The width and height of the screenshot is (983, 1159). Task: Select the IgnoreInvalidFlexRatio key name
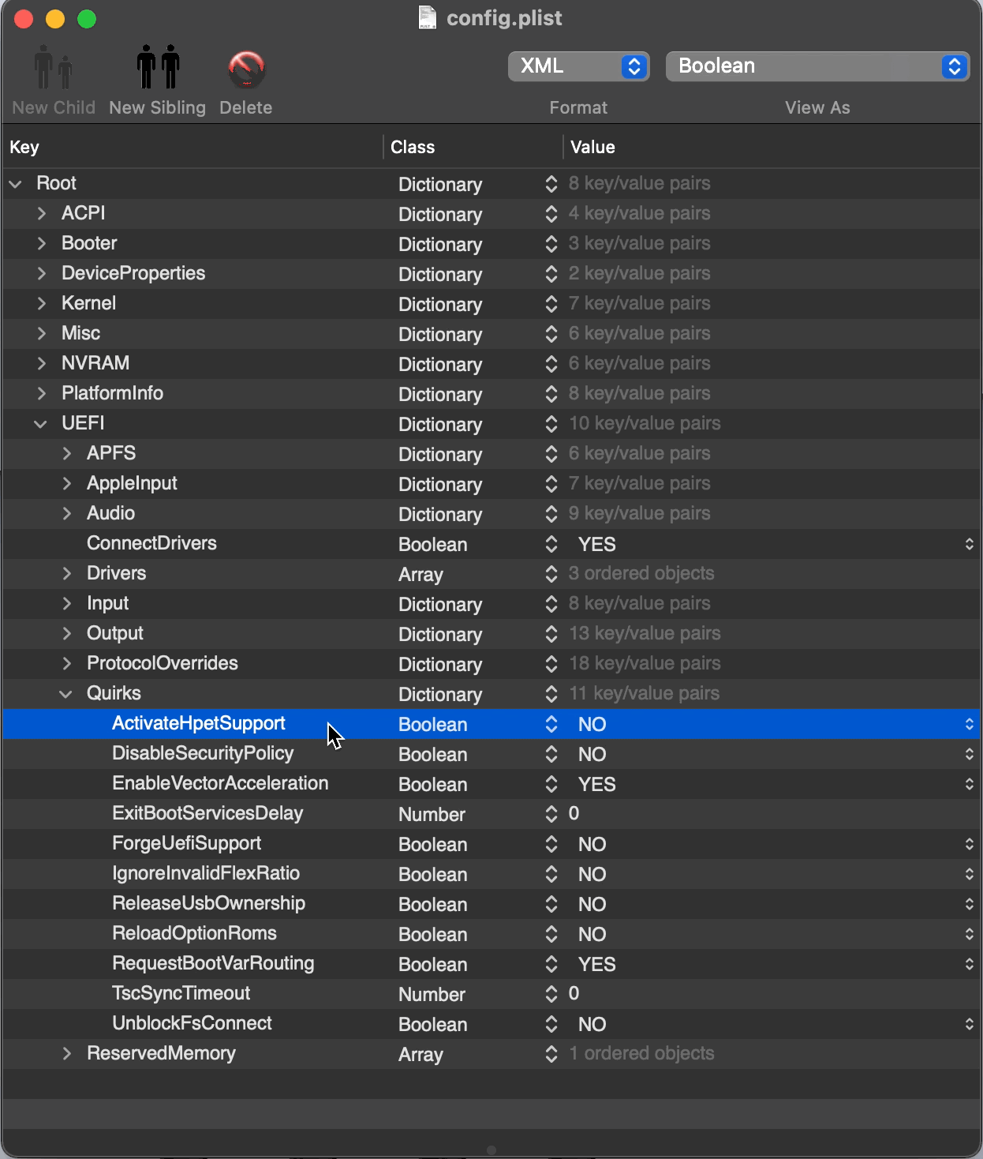[206, 873]
